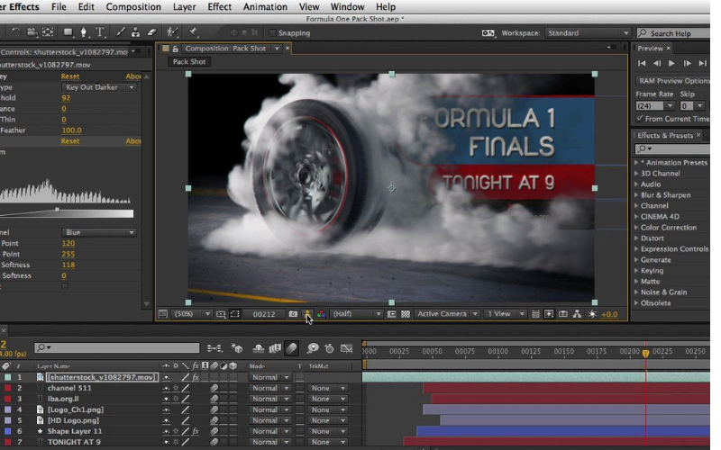The width and height of the screenshot is (721, 450).
Task: Choose the Eraser tool
Action: 151,33
